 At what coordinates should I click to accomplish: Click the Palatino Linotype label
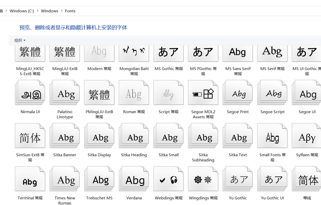(65, 114)
